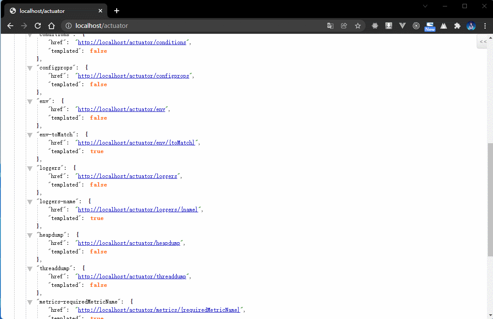The width and height of the screenshot is (493, 319).
Task: Open the Chrome three-dot menu
Action: pyautogui.click(x=485, y=26)
